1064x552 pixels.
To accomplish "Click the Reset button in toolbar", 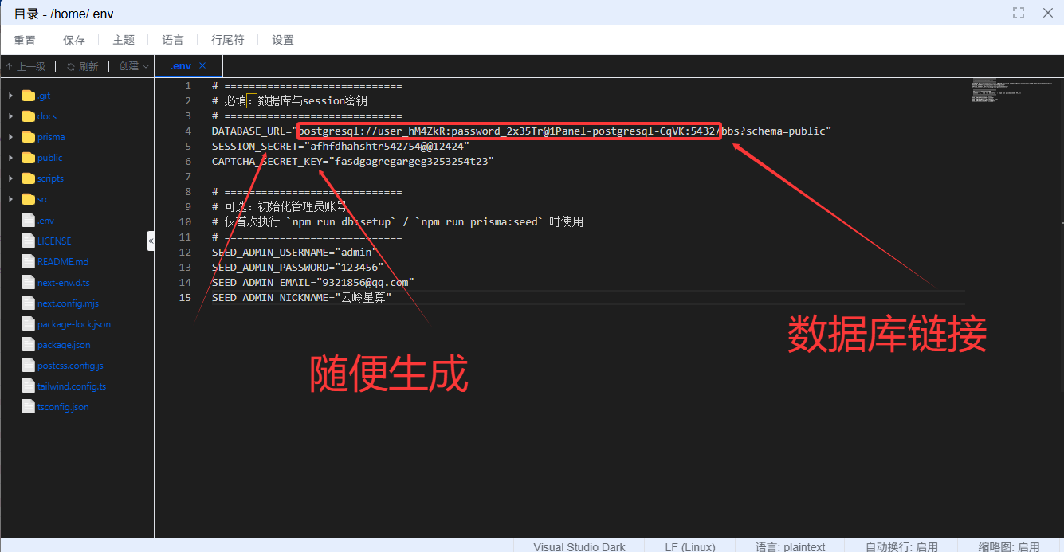I will coord(25,40).
